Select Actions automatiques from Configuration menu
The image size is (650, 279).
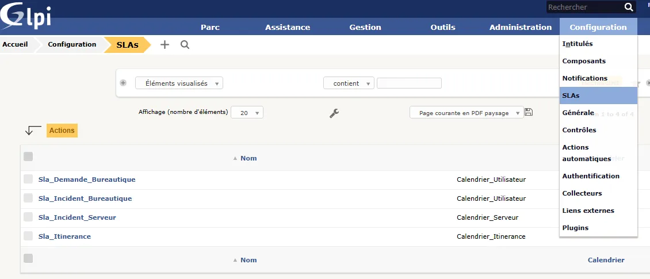point(598,153)
